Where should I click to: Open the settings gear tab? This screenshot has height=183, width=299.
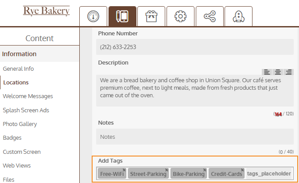180,16
